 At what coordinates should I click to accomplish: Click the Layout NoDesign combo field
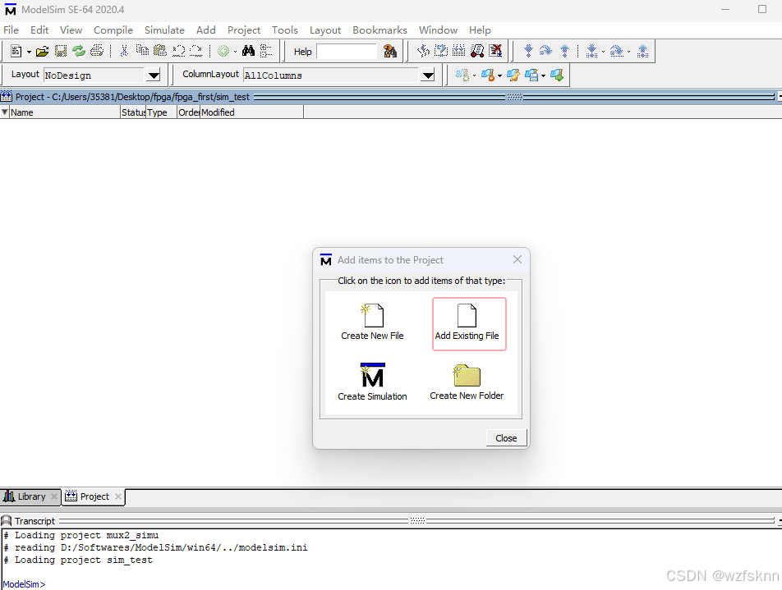94,75
